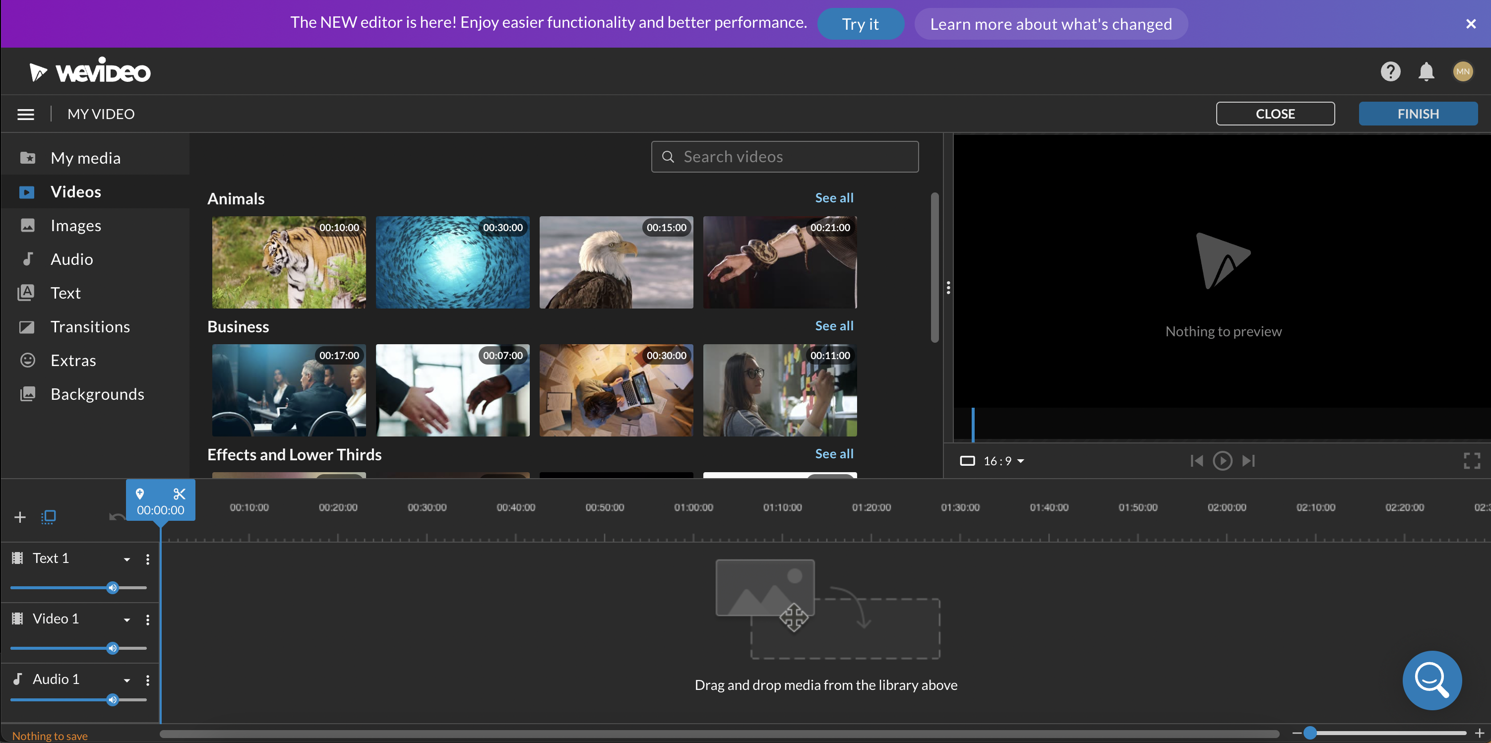The image size is (1491, 743).
Task: Open the Backgrounds library tab
Action: coord(97,394)
